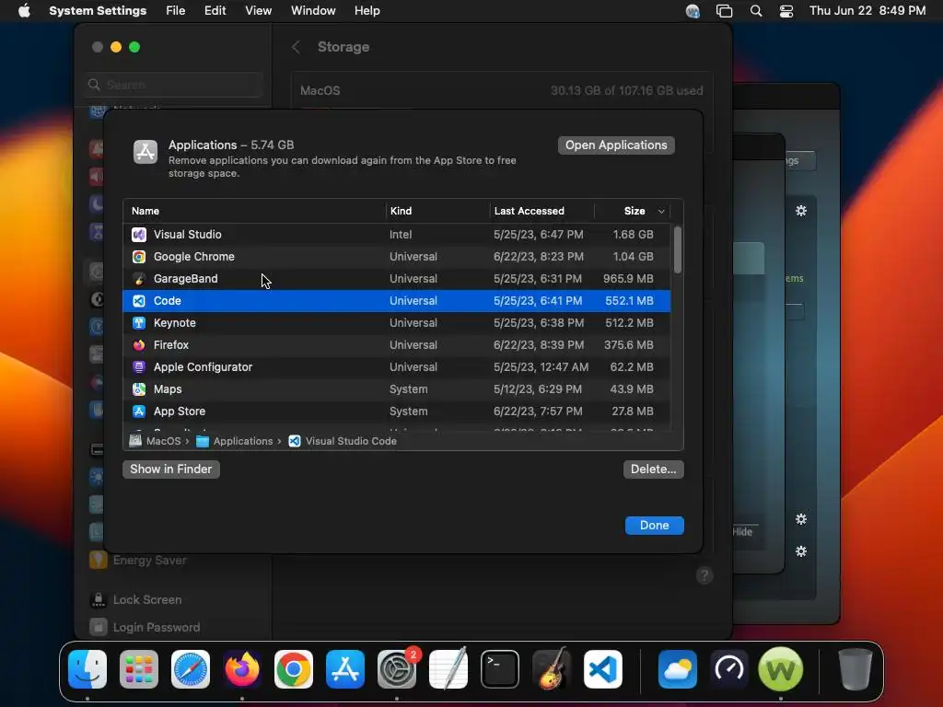Open the View menu
This screenshot has height=707, width=943.
coord(258,11)
